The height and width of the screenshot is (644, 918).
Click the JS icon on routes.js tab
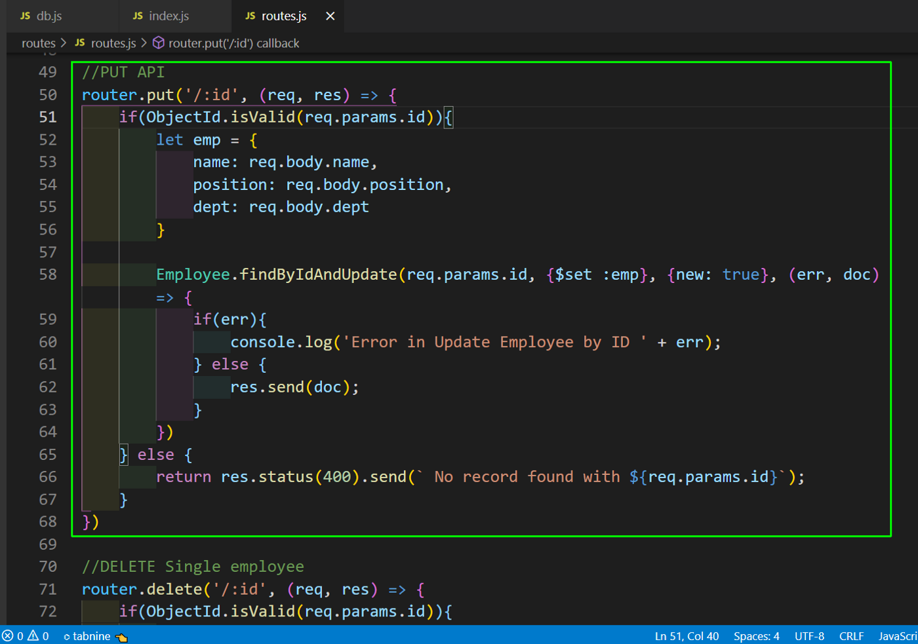(250, 16)
